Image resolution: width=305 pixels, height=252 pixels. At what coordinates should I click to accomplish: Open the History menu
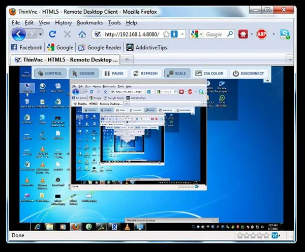[64, 23]
